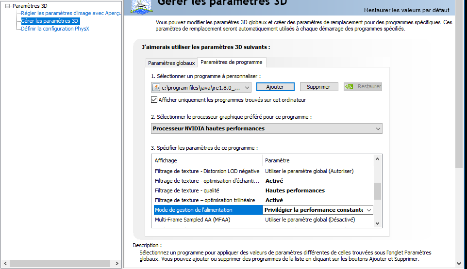Click left tree panel scroll left arrow

5,263
